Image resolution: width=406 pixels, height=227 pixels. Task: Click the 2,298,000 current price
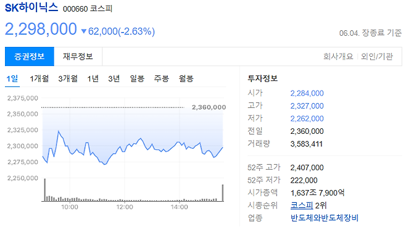pyautogui.click(x=41, y=29)
